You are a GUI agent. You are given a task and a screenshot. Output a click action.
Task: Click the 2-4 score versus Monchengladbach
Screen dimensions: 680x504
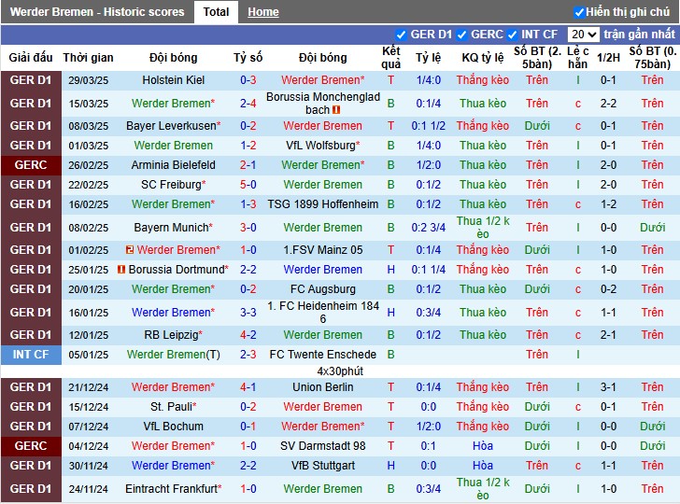pyautogui.click(x=248, y=104)
